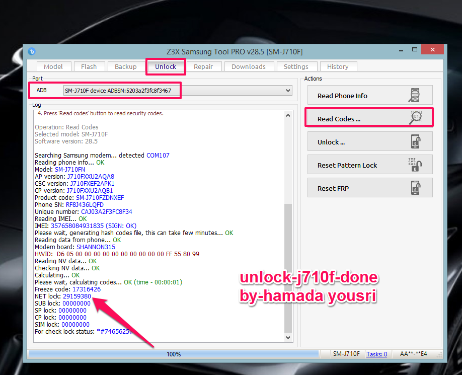Image resolution: width=462 pixels, height=375 pixels.
Task: Select the Unlock tab
Action: pyautogui.click(x=166, y=66)
